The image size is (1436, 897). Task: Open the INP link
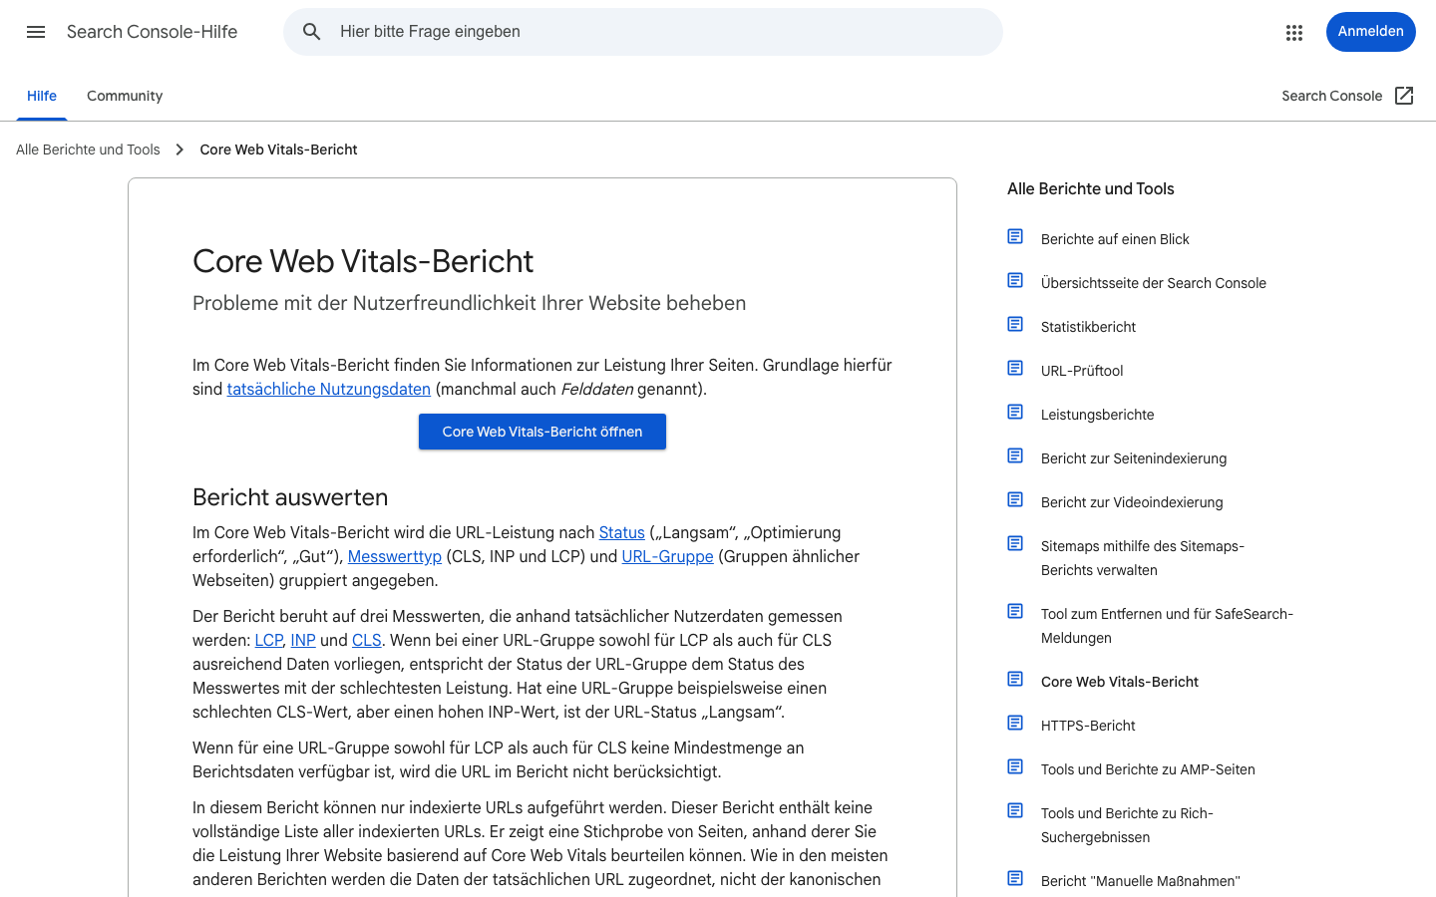(303, 640)
